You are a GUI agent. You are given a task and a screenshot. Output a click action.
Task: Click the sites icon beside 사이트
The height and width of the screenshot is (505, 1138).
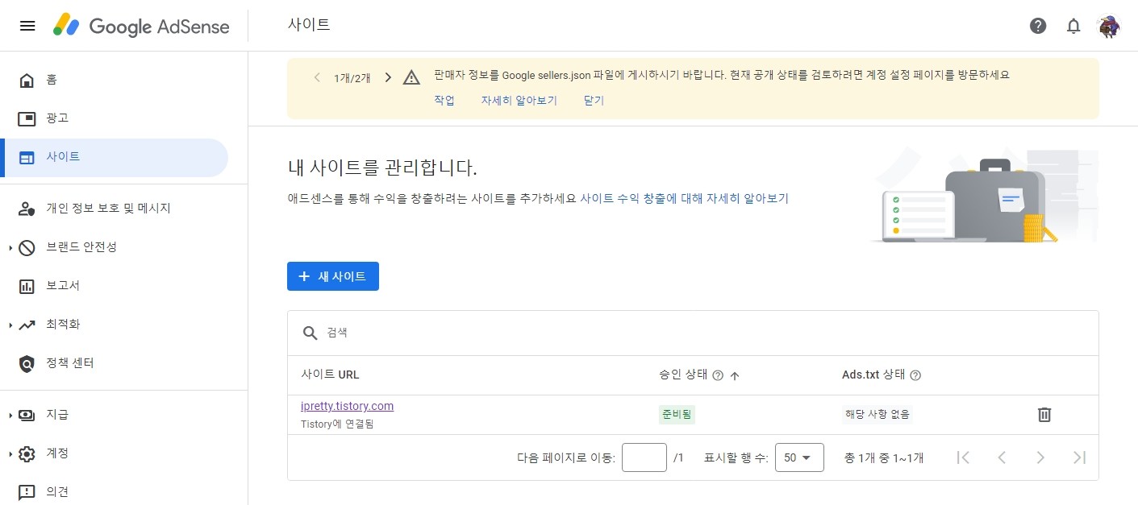pyautogui.click(x=27, y=158)
